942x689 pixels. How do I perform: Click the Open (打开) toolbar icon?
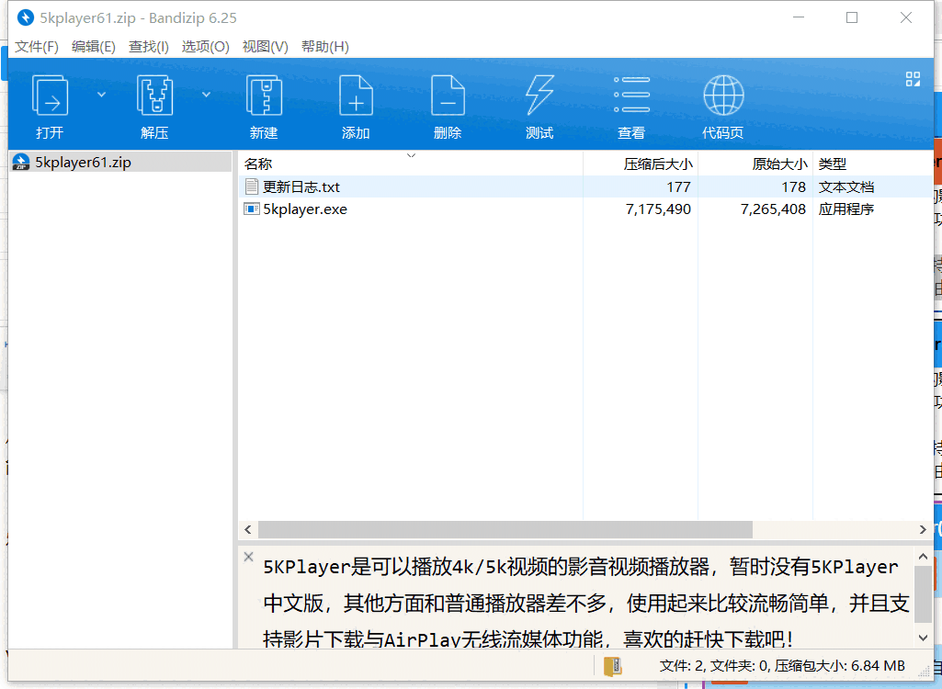click(x=50, y=96)
